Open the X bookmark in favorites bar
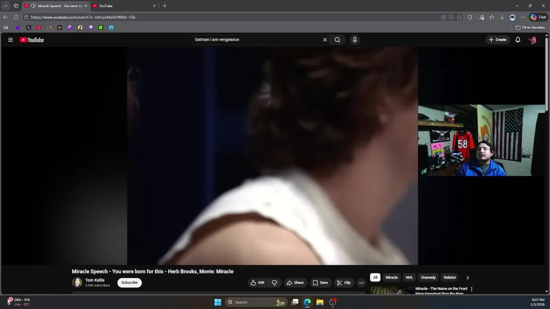This screenshot has width=550, height=309. pyautogui.click(x=28, y=27)
